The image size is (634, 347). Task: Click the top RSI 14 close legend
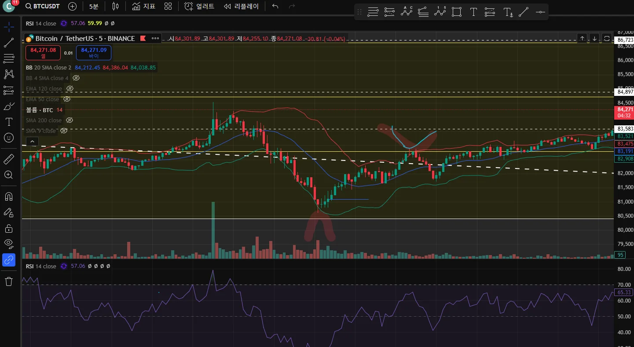point(41,23)
